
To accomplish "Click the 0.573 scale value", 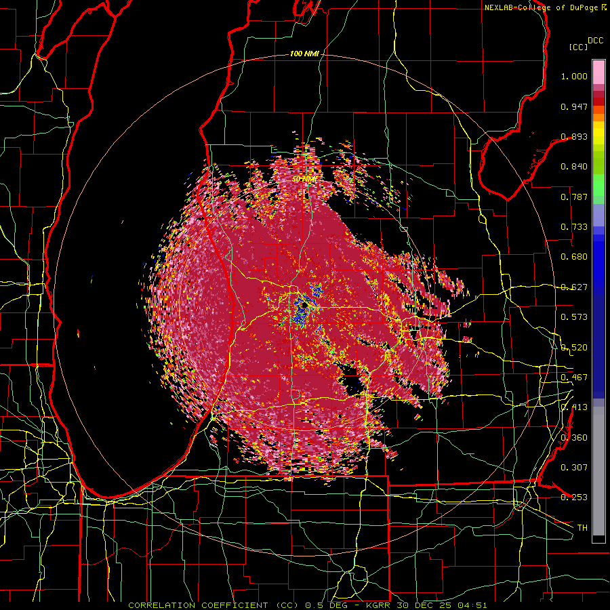I will (574, 317).
